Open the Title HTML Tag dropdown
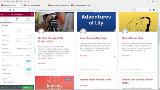This screenshot has height=90, width=160. click(24, 65)
